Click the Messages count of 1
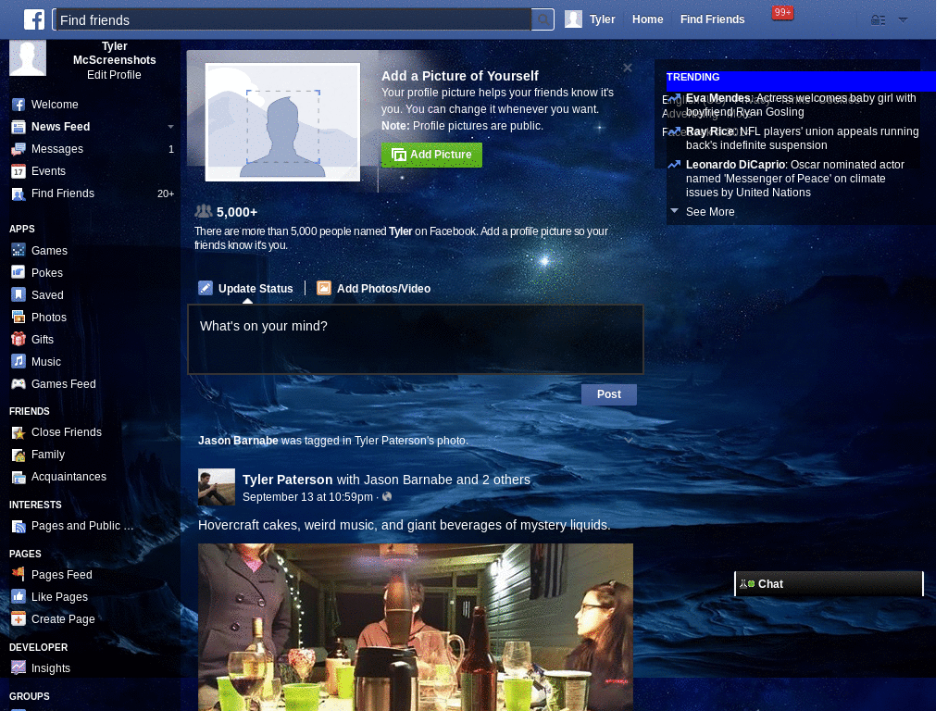This screenshot has width=948, height=711. click(171, 149)
